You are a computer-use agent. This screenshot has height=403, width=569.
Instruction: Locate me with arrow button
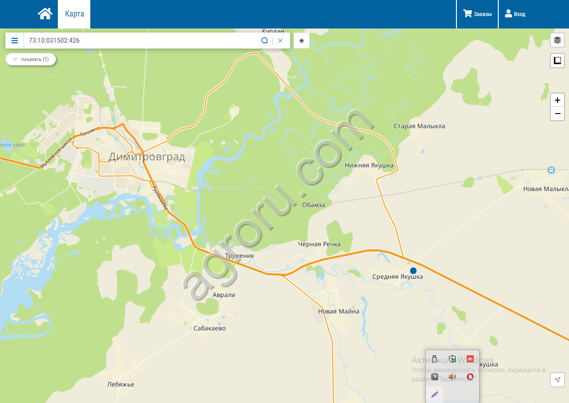coord(557,379)
